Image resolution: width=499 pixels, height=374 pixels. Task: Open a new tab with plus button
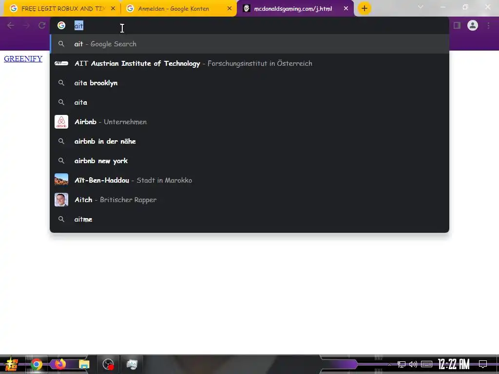(365, 9)
